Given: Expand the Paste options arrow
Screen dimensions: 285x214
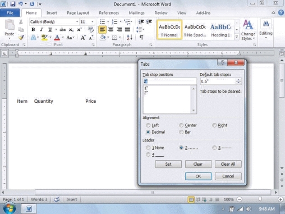Looking at the screenshot, I should tap(10, 38).
